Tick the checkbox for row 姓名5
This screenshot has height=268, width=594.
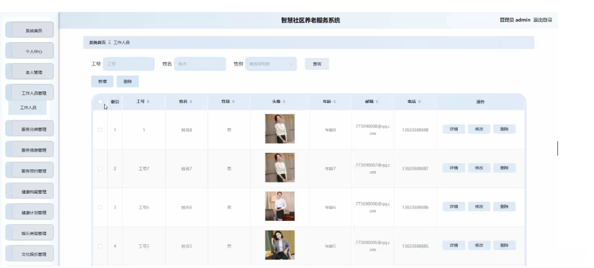(x=100, y=246)
